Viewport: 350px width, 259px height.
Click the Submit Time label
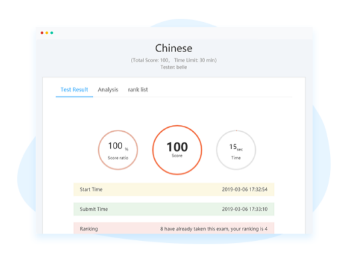(x=94, y=209)
